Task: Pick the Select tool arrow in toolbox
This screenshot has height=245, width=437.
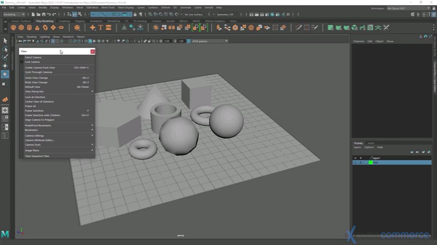Action: point(5,41)
